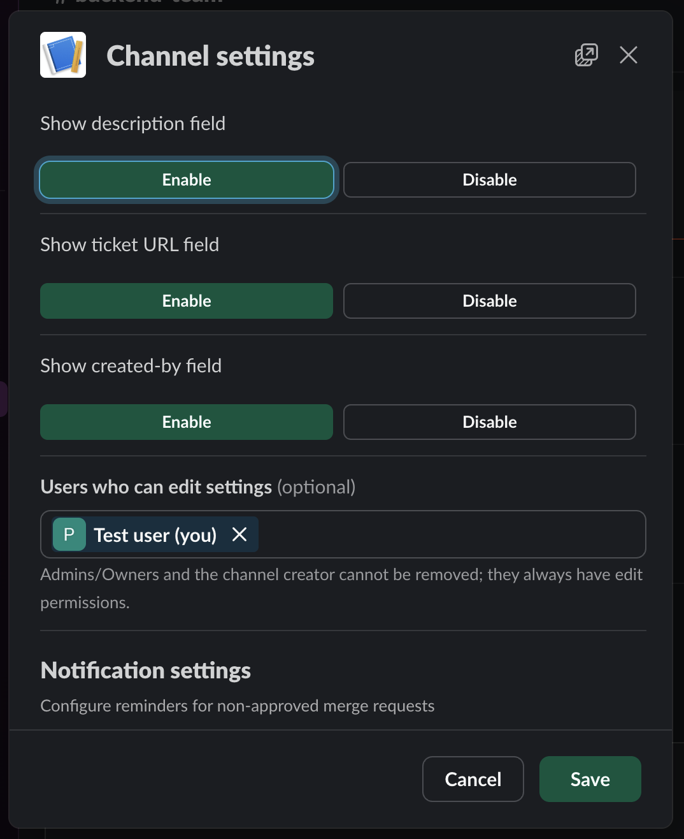
Task: Click the P avatar on Test user pill
Action: pyautogui.click(x=69, y=534)
